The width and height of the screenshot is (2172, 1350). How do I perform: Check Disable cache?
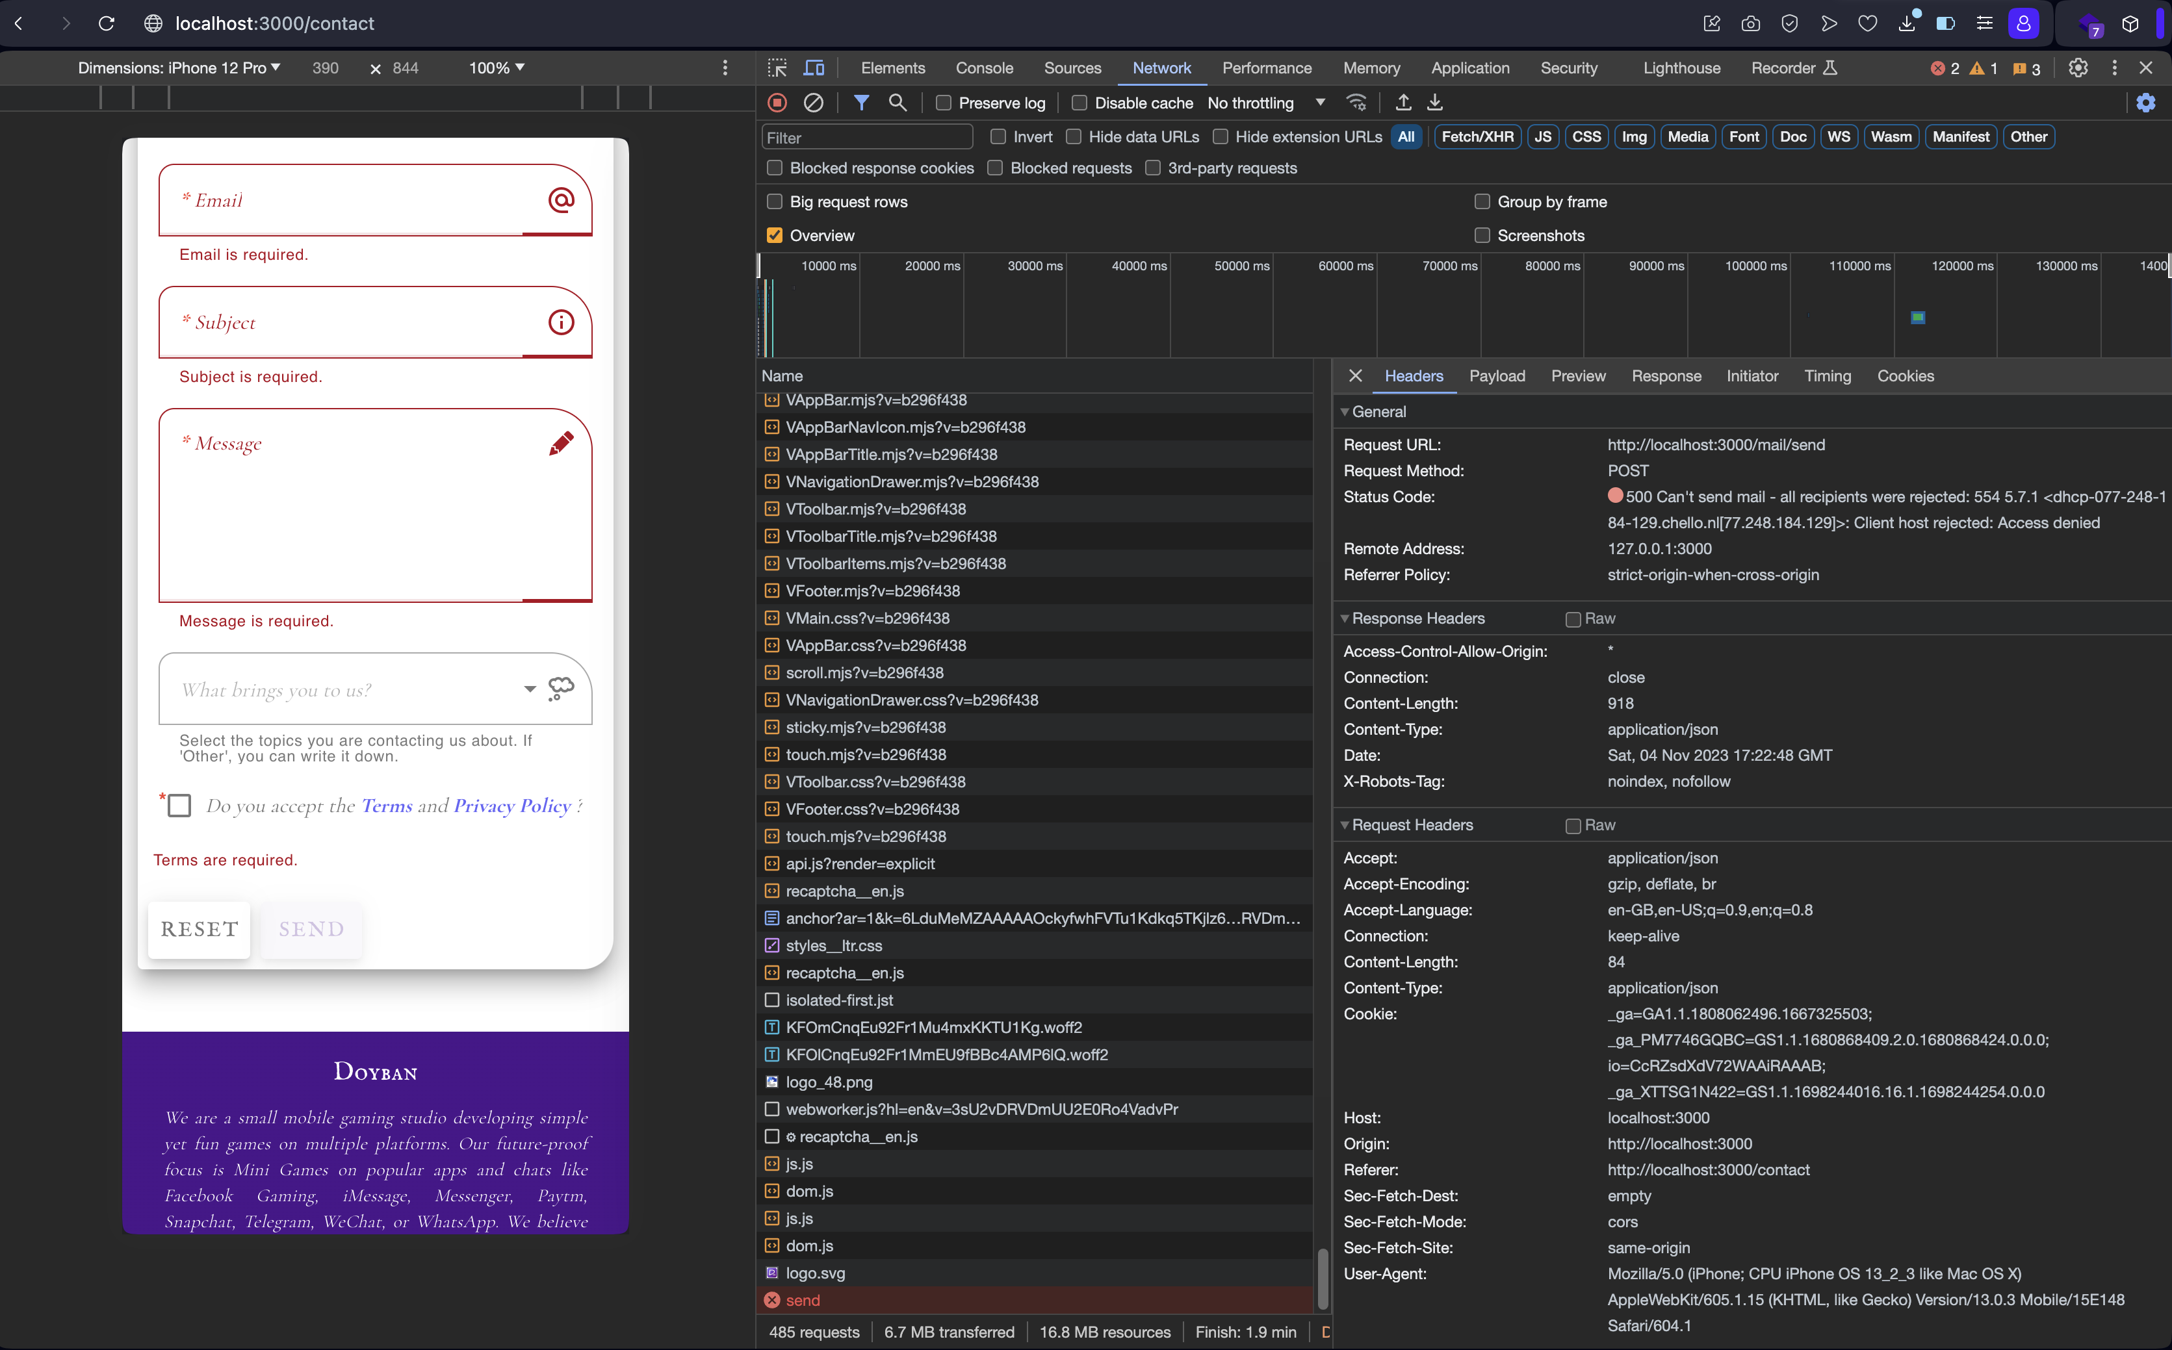1078,103
